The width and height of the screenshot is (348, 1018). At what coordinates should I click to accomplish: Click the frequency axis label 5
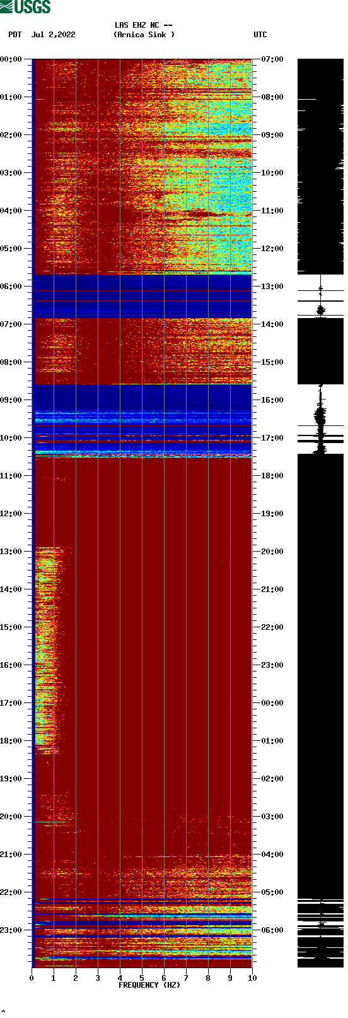coord(142,978)
